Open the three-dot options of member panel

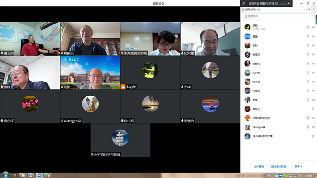pyautogui.click(x=306, y=10)
